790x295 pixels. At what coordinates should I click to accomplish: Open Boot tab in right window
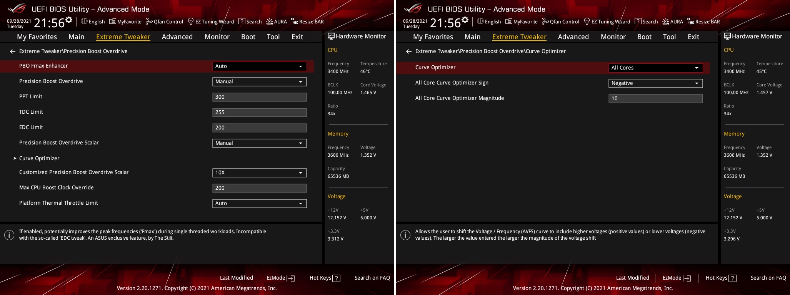pyautogui.click(x=645, y=37)
